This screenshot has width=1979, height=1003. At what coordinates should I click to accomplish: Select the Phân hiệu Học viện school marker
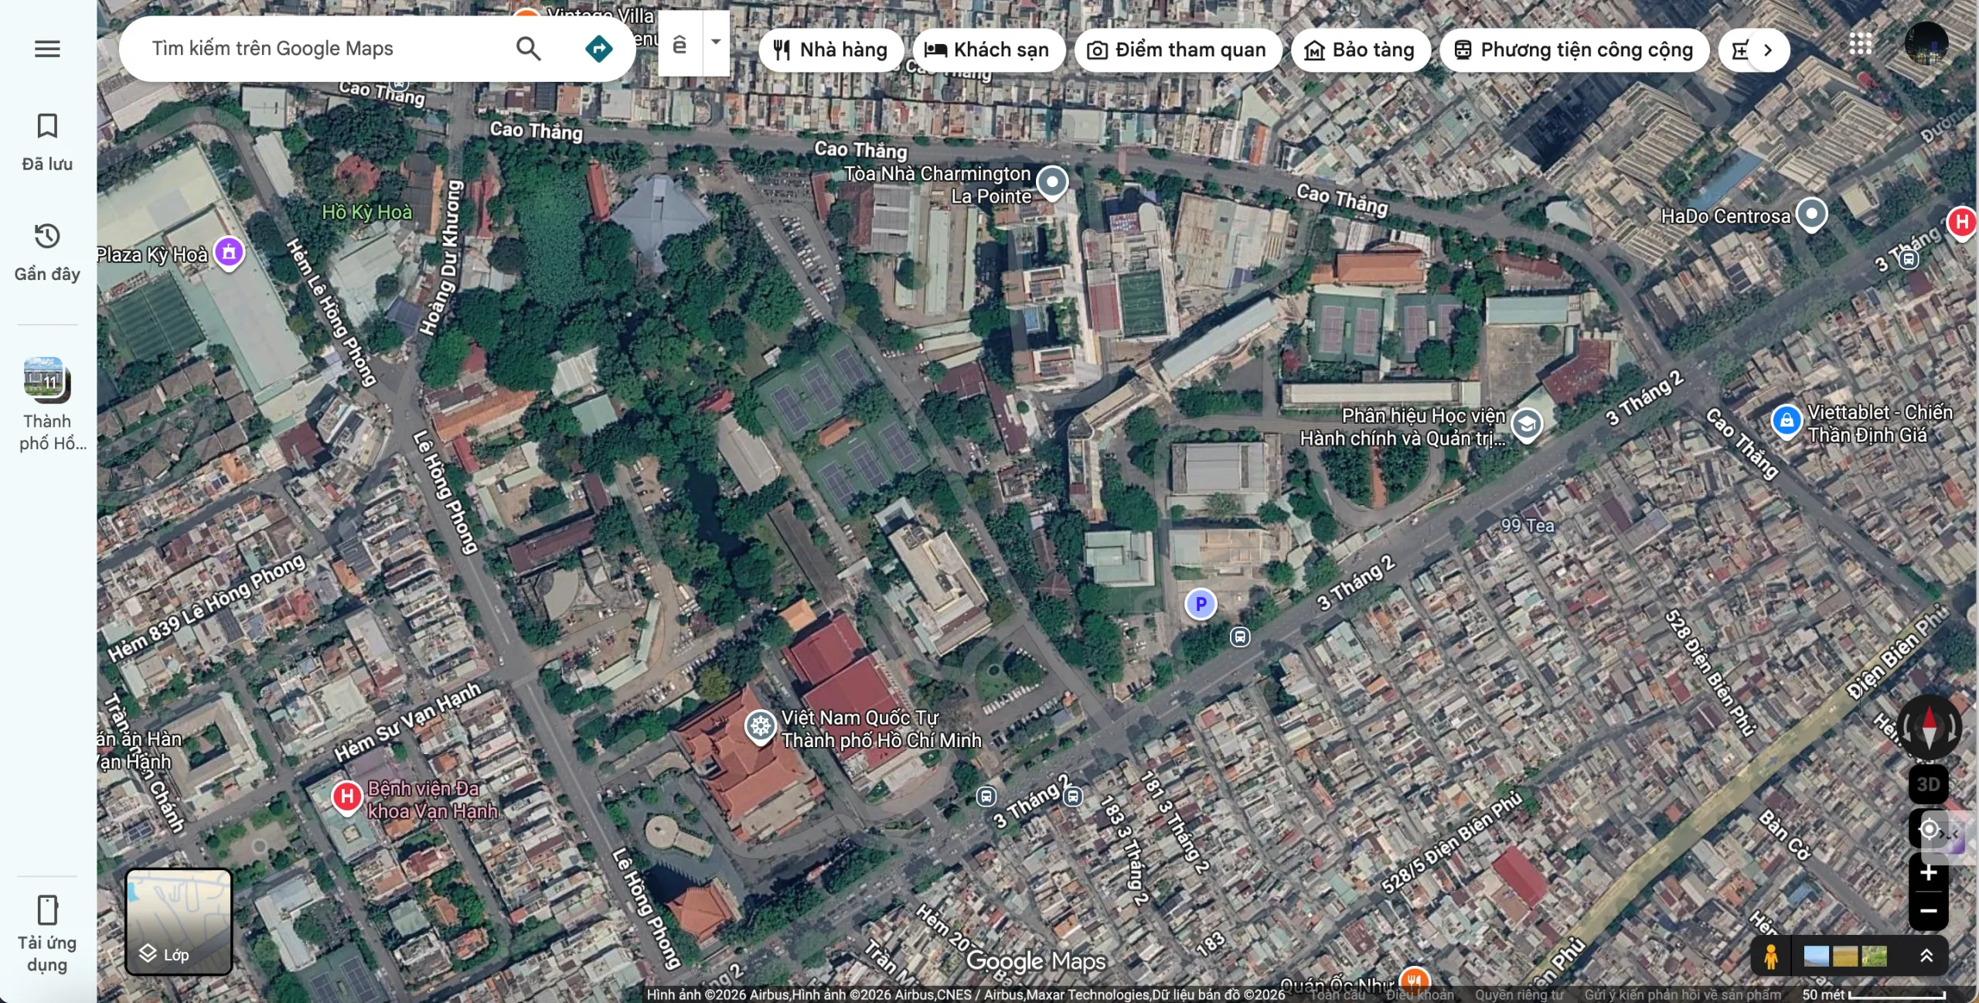coord(1527,425)
